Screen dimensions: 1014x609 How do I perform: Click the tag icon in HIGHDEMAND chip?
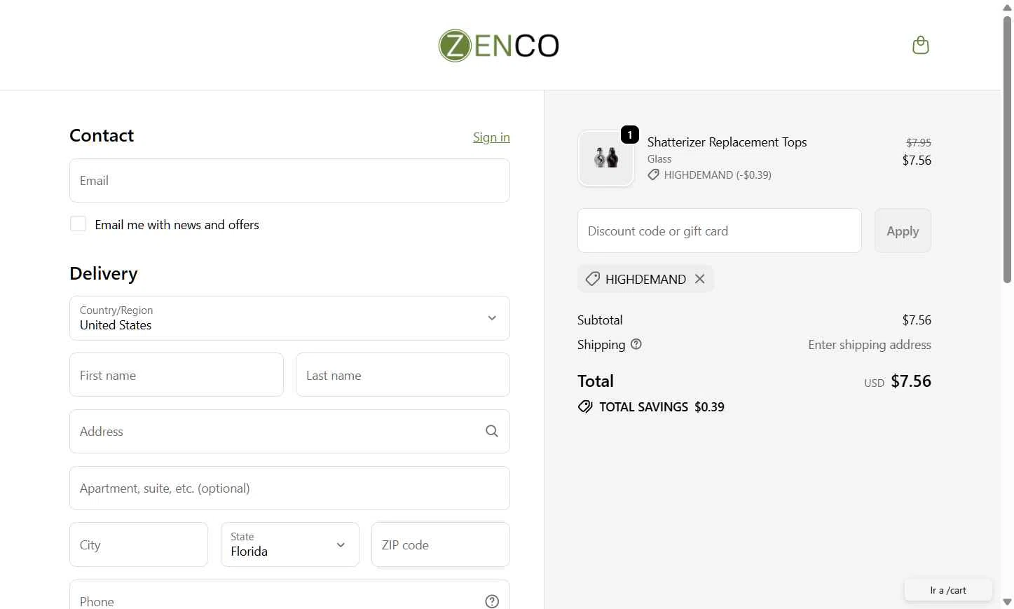pos(592,279)
